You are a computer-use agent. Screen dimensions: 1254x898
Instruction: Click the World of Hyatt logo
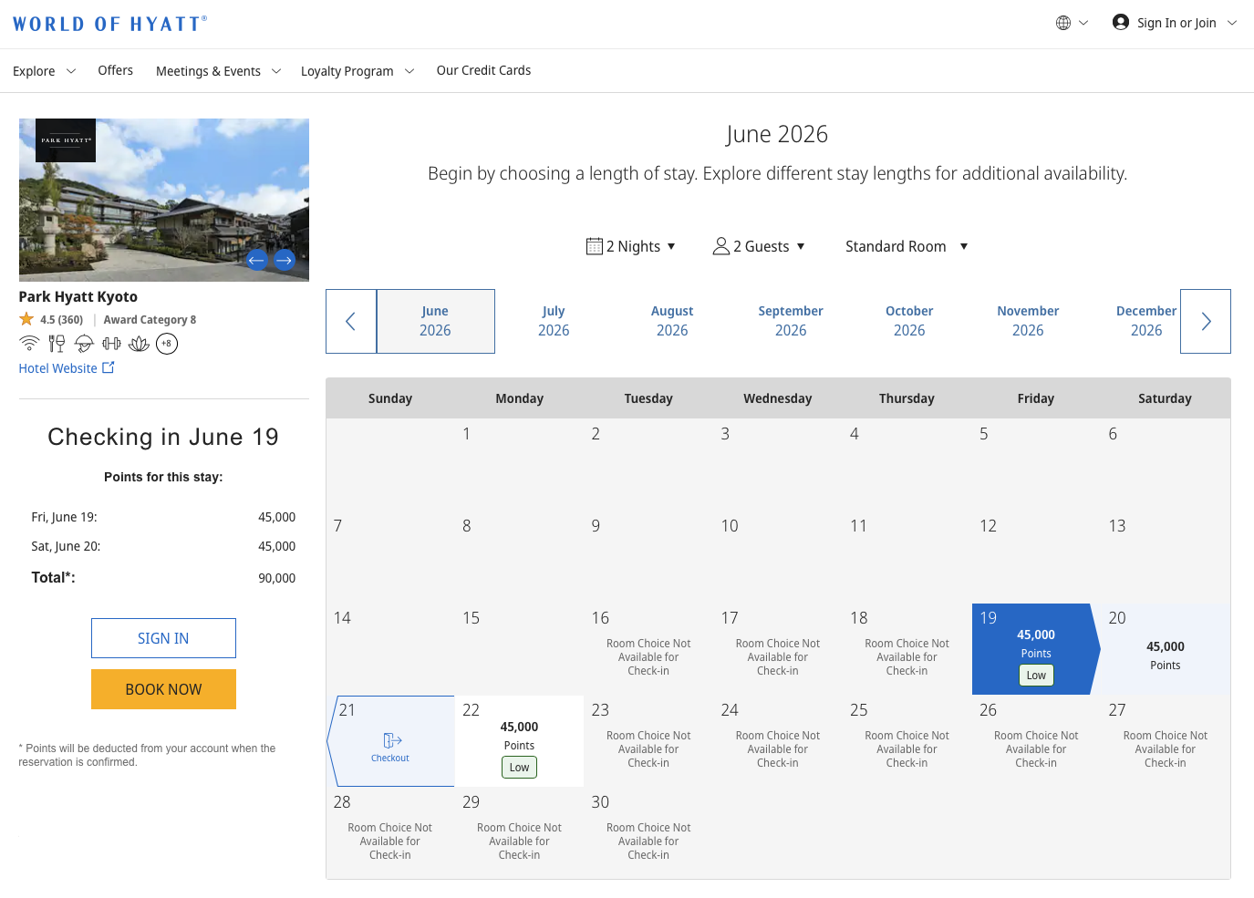[109, 24]
